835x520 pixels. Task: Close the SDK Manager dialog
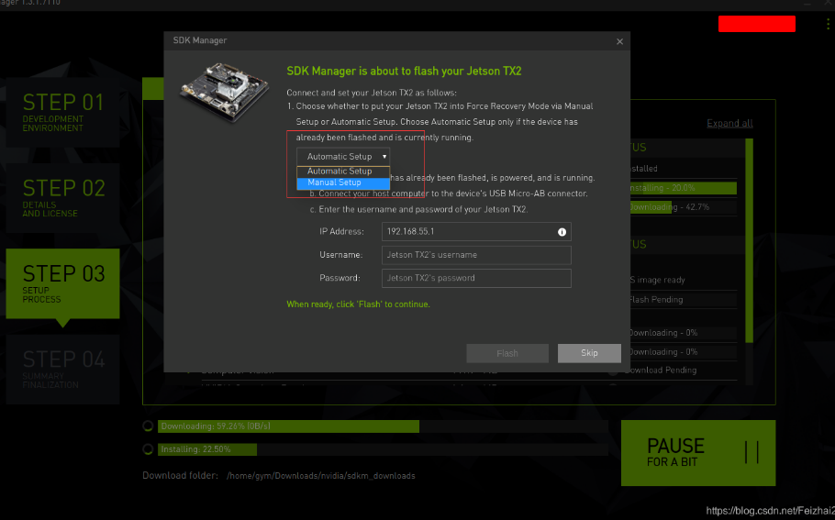click(619, 41)
